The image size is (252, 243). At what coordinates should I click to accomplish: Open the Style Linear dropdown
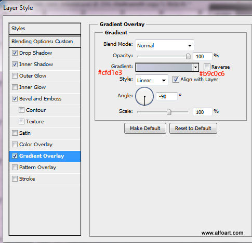coord(152,80)
